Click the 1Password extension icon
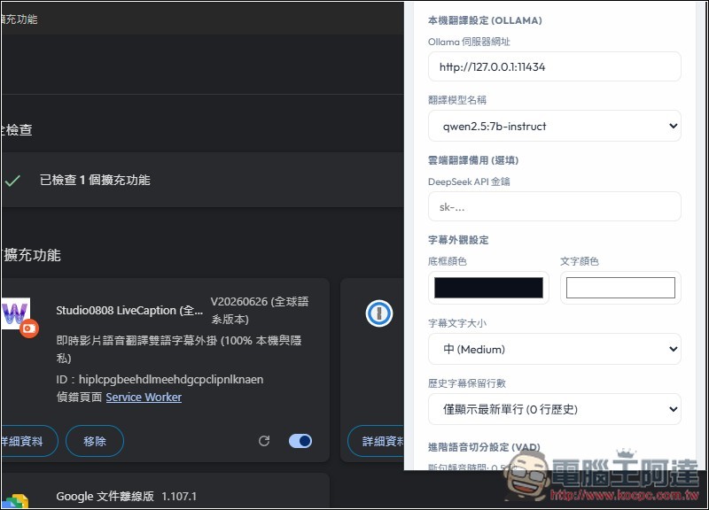Viewport: 709px width, 510px height. [x=379, y=313]
